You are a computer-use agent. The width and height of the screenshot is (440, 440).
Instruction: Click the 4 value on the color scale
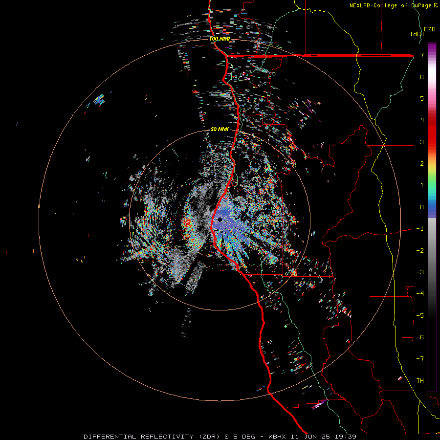tap(422, 120)
